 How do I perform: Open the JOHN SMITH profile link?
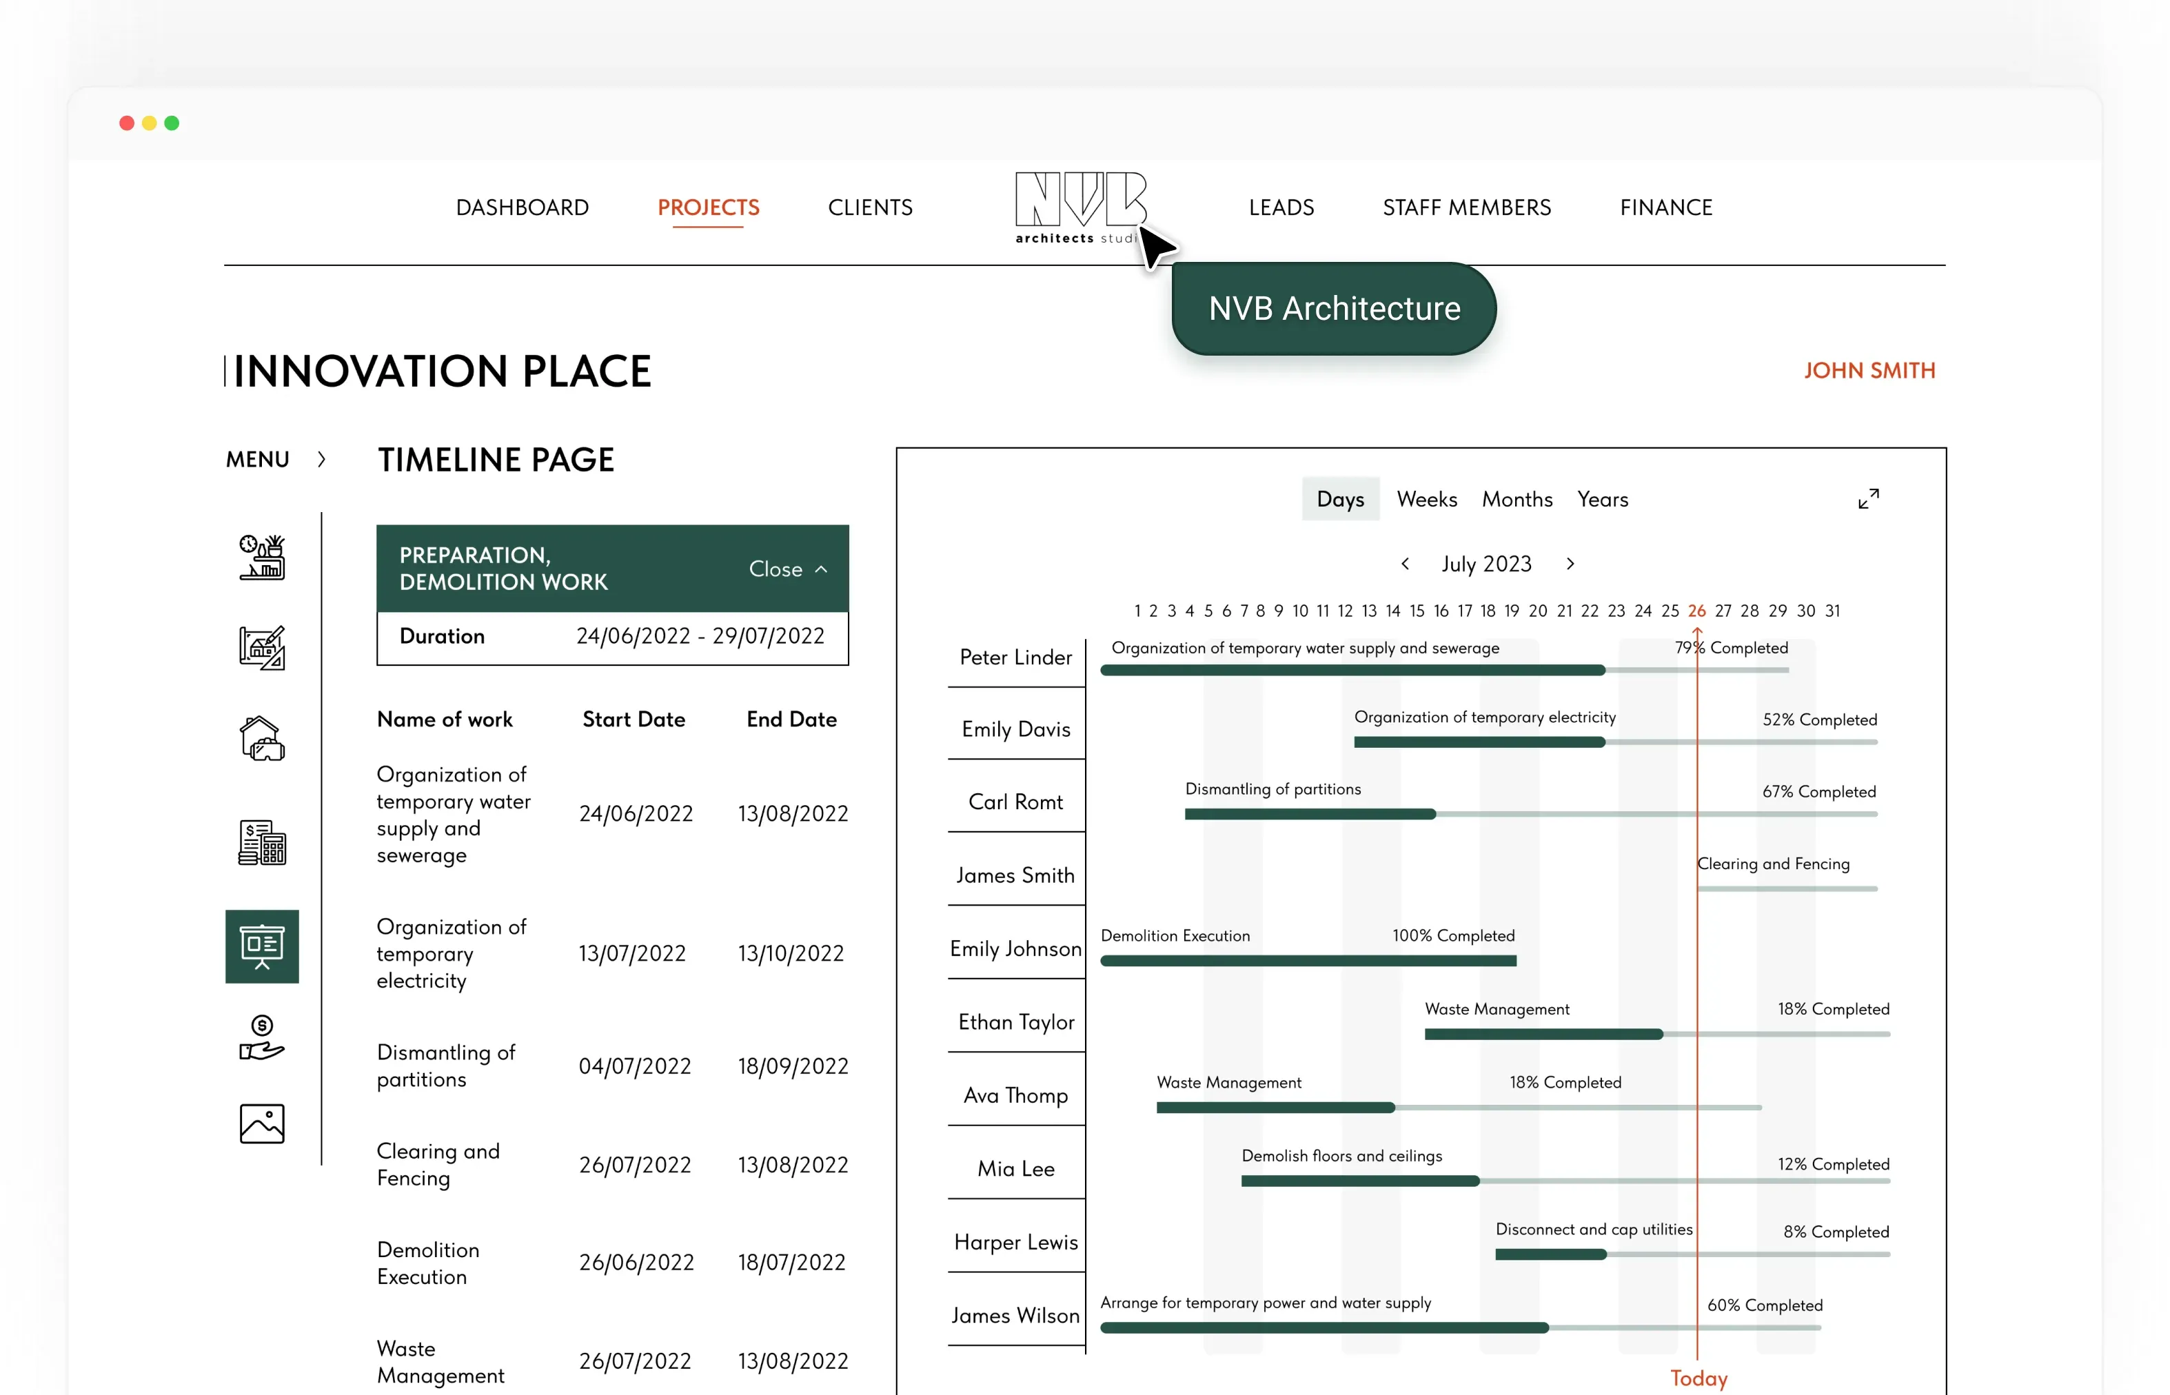click(x=1869, y=371)
